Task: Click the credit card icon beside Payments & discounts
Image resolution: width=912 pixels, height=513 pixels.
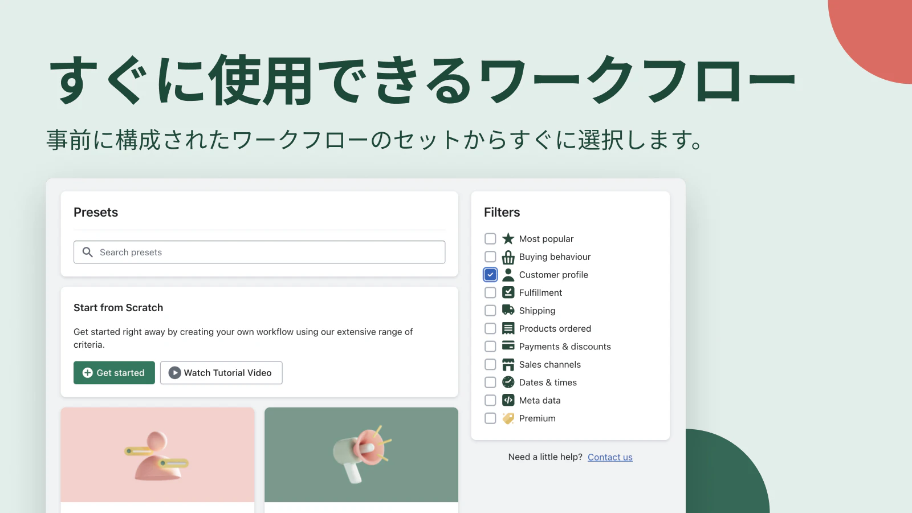Action: click(508, 346)
